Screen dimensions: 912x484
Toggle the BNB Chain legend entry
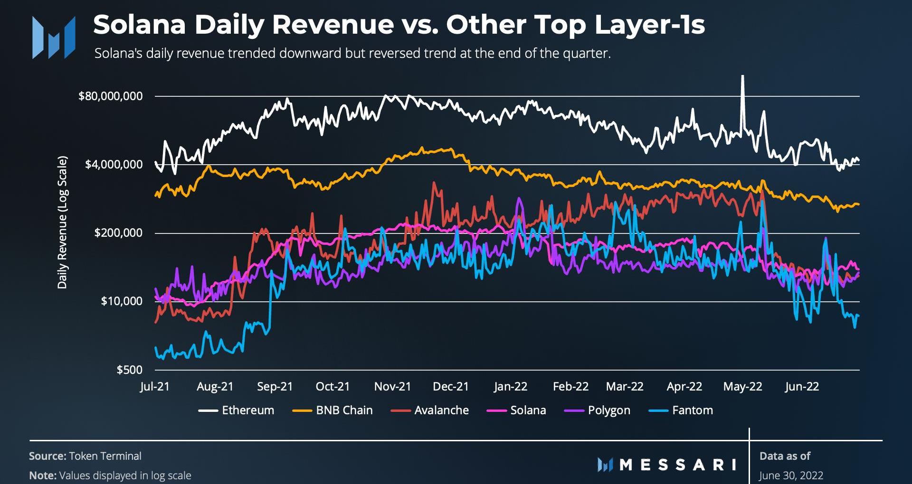[x=344, y=410]
